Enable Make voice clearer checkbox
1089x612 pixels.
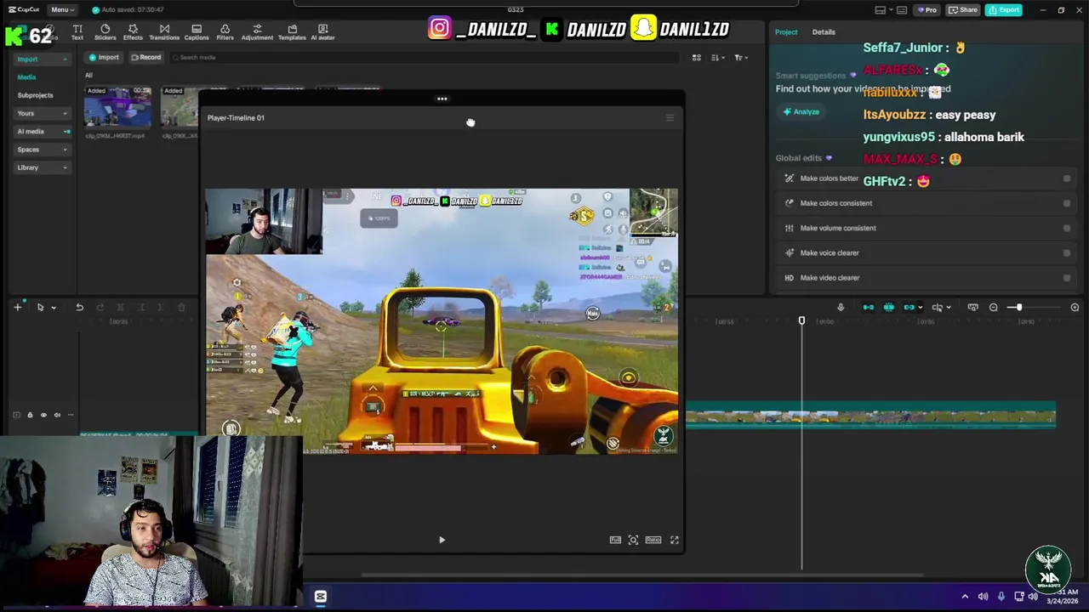tap(1067, 252)
